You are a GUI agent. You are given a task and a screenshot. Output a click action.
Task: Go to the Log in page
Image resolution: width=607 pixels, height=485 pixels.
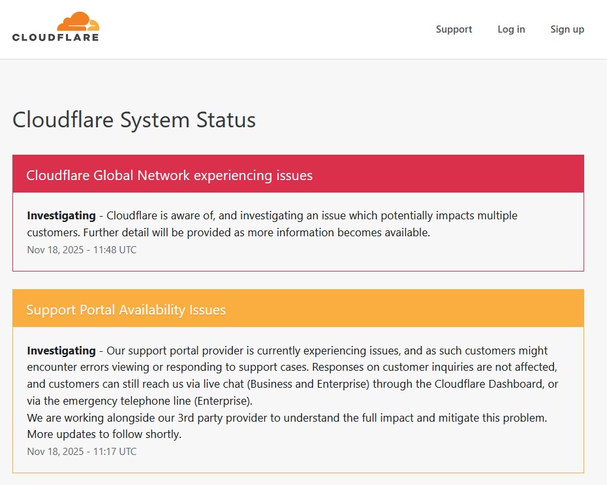tap(511, 29)
